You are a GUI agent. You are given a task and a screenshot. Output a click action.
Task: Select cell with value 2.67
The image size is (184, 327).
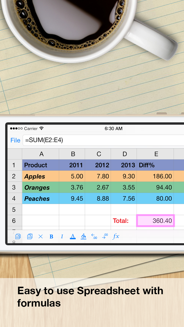coord(98,187)
